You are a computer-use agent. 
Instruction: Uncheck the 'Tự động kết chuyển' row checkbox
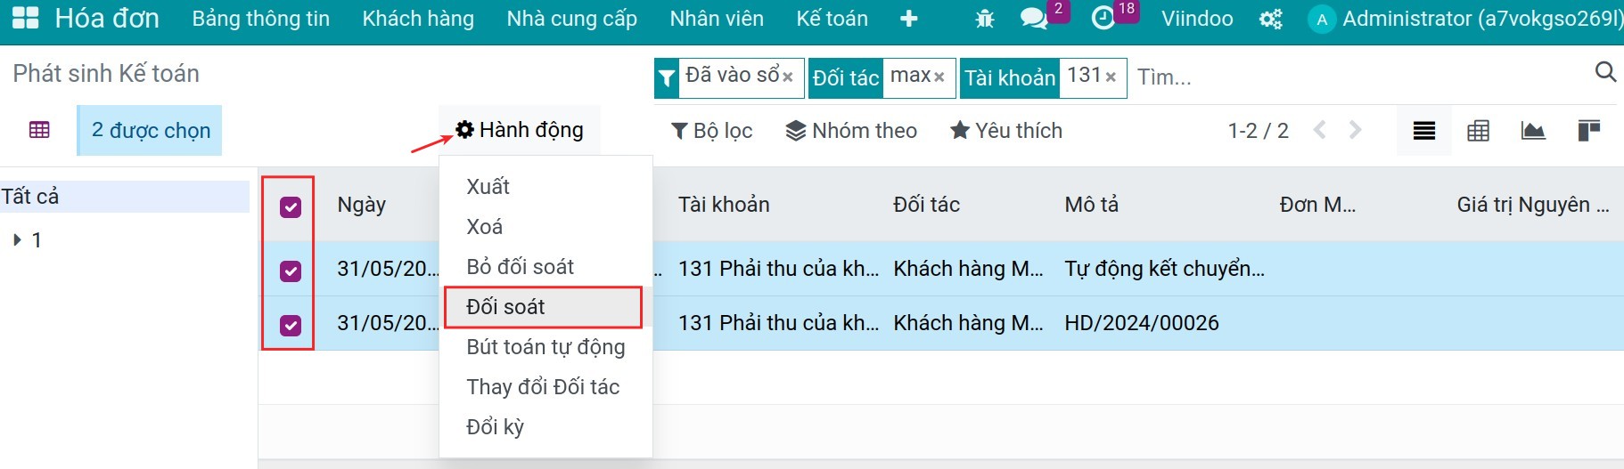tap(291, 271)
